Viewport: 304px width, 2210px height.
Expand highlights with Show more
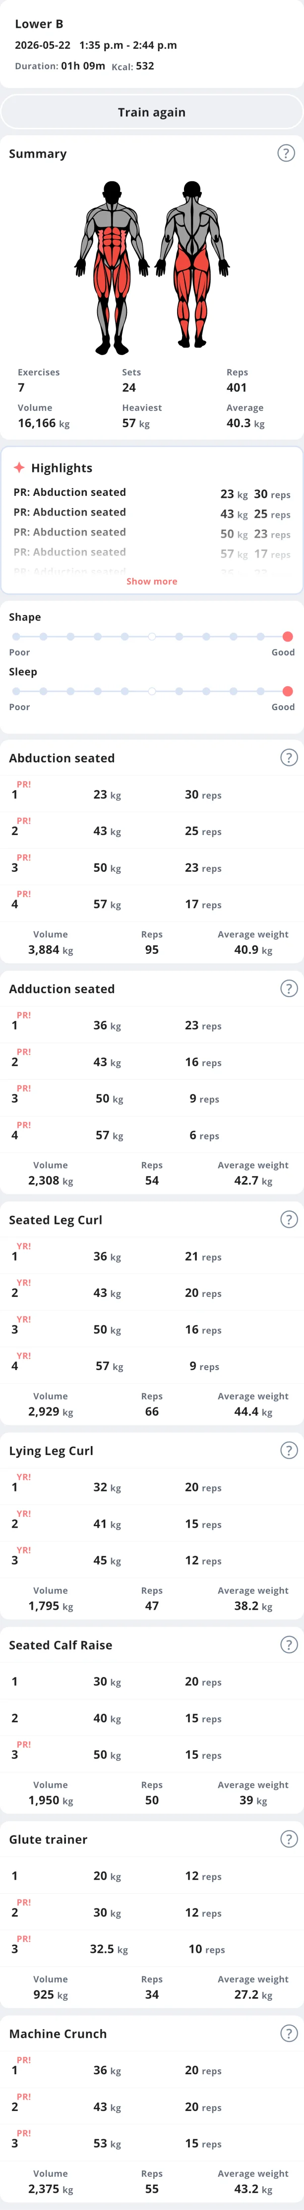[152, 581]
